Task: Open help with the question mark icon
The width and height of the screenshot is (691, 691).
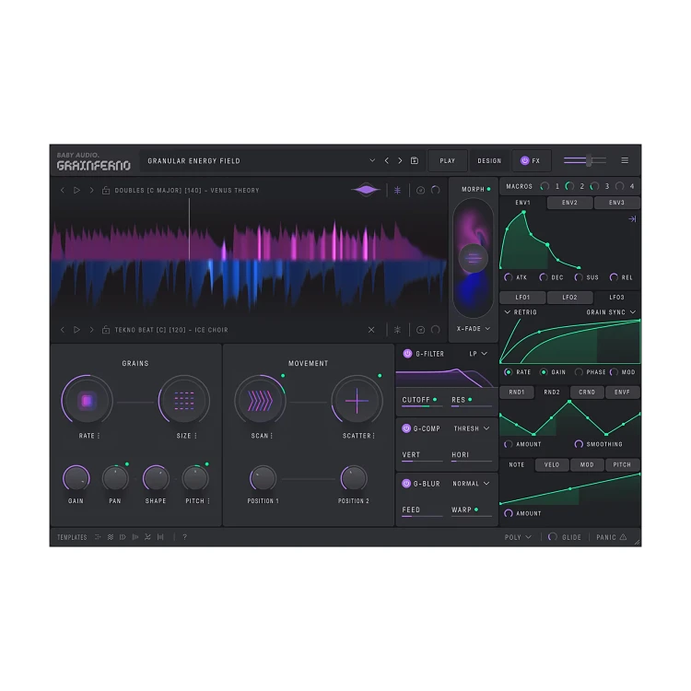Action: (x=184, y=537)
